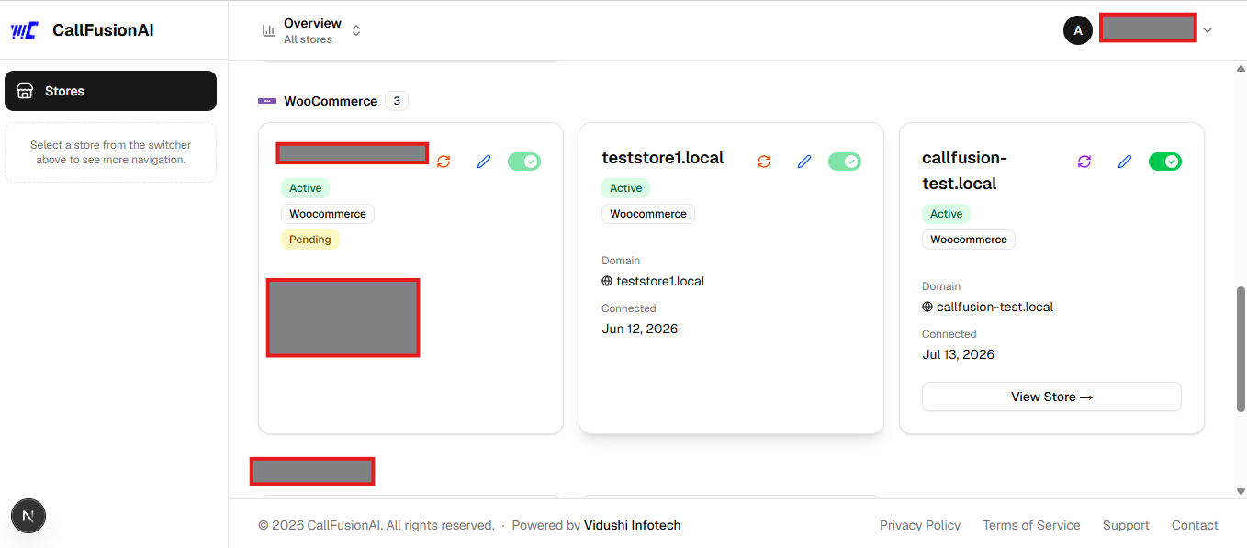Click the scrollbar up arrow
The width and height of the screenshot is (1247, 548).
[x=1241, y=69]
